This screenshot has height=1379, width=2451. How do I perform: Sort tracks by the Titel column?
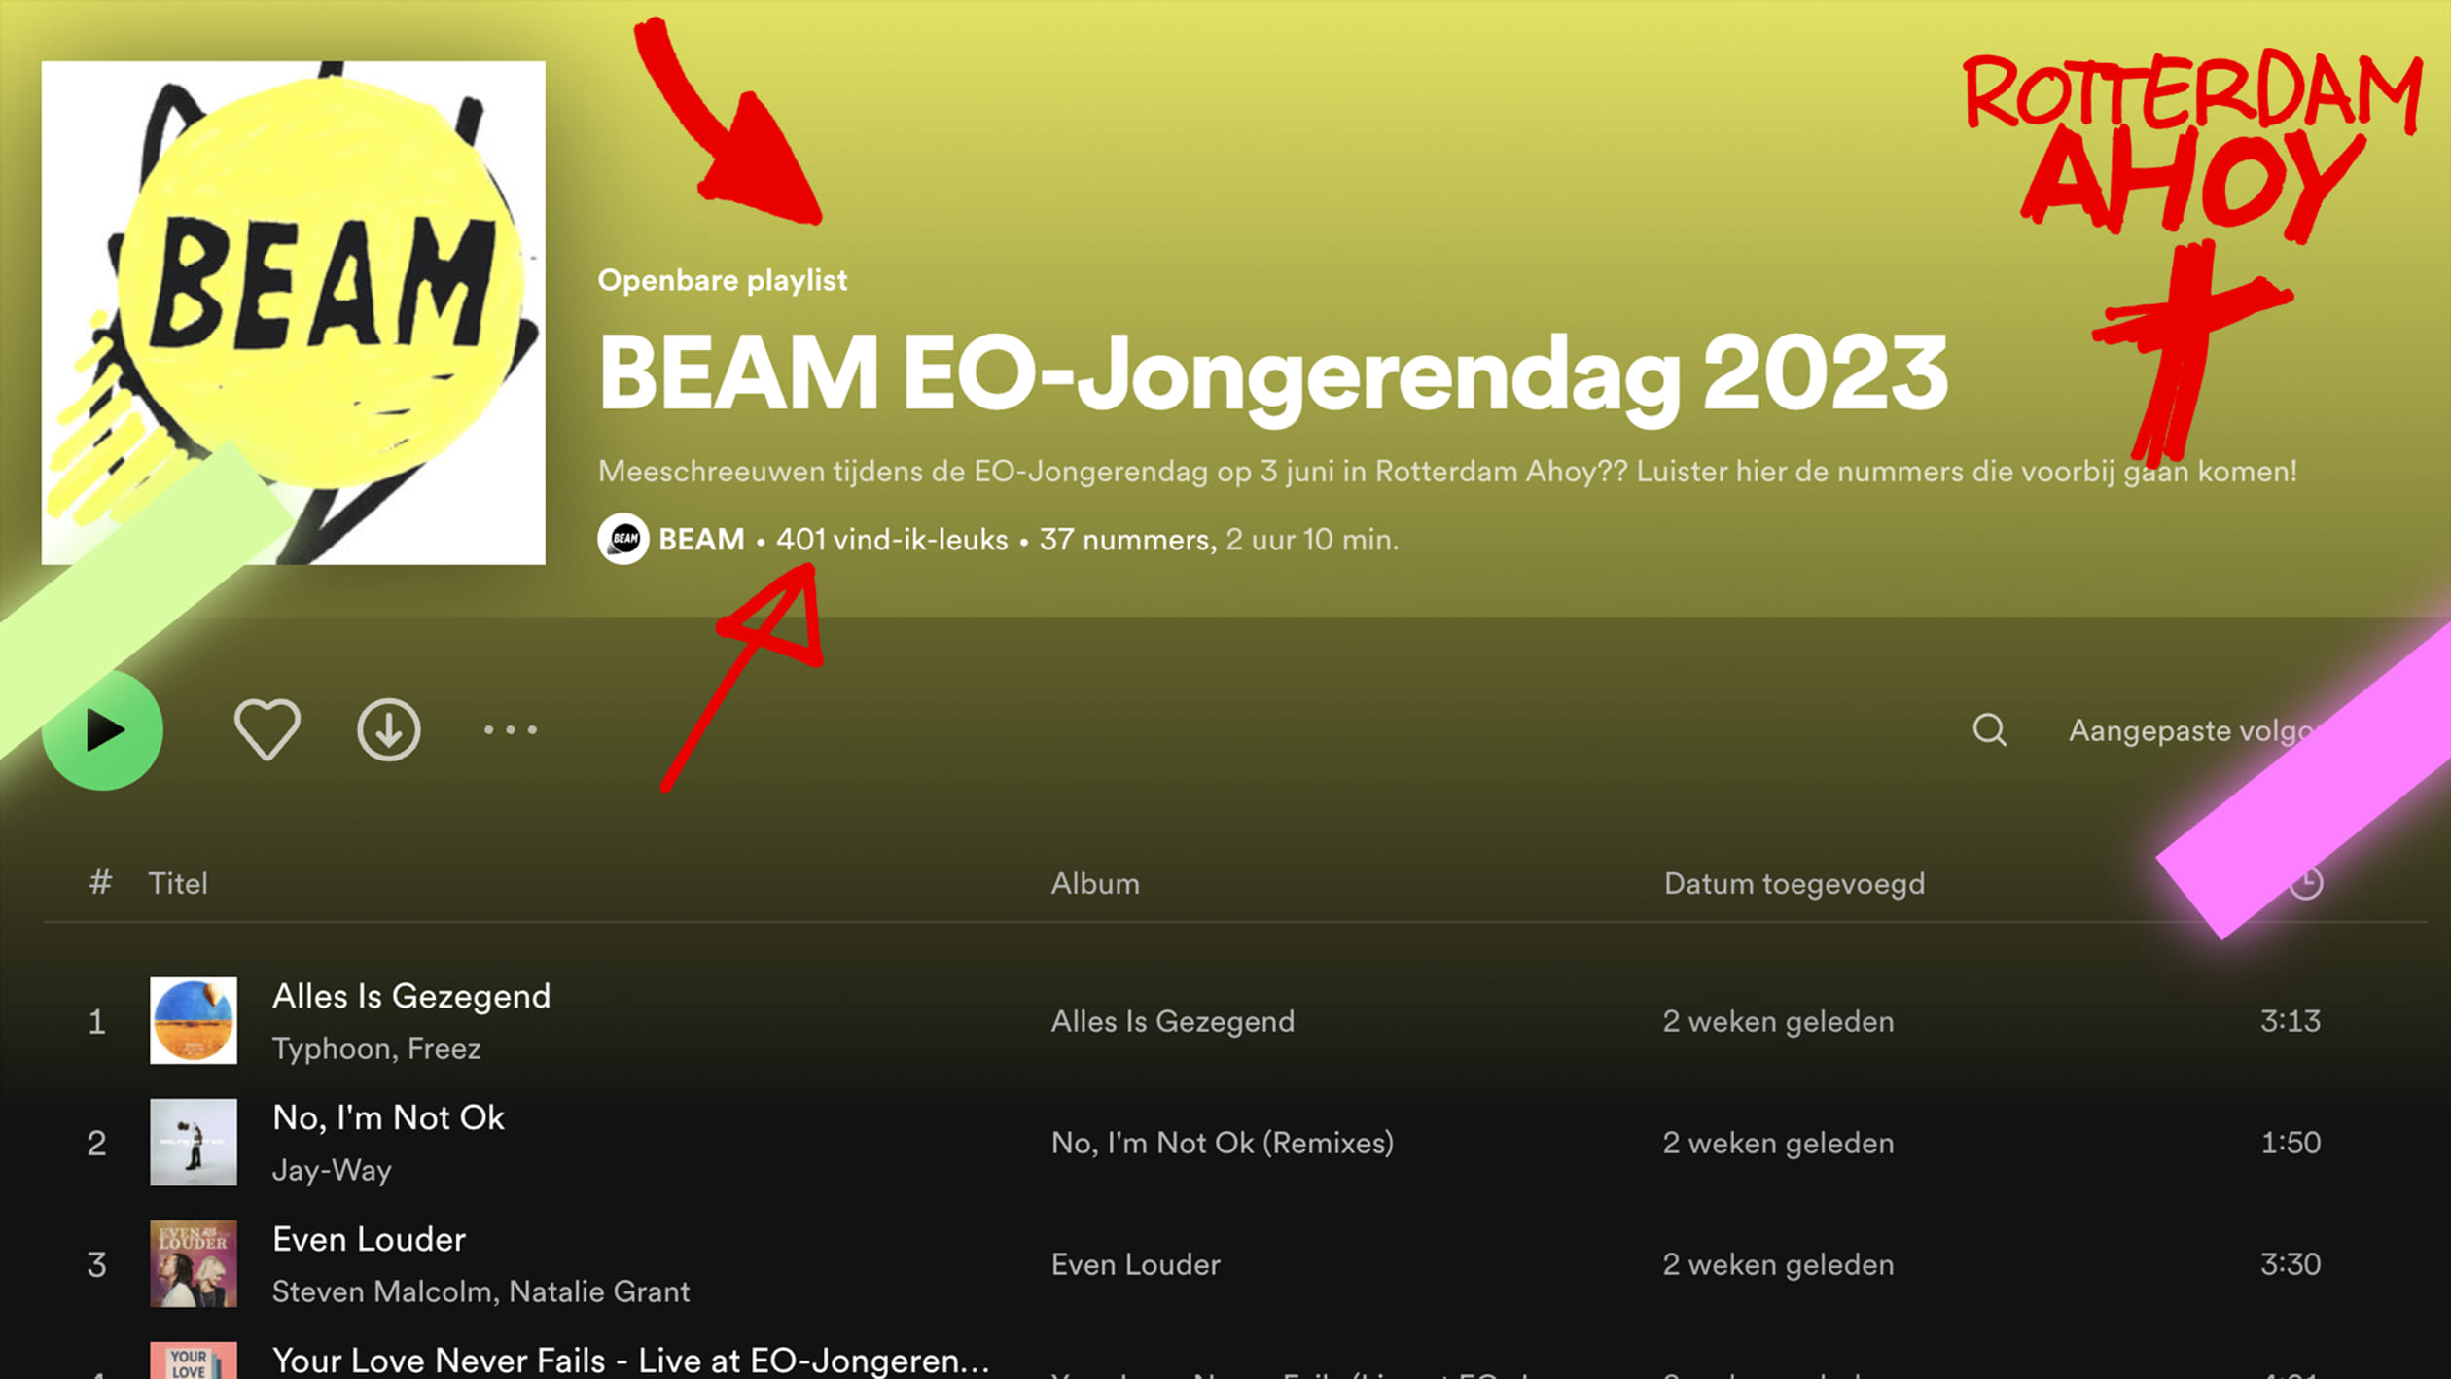pos(178,883)
